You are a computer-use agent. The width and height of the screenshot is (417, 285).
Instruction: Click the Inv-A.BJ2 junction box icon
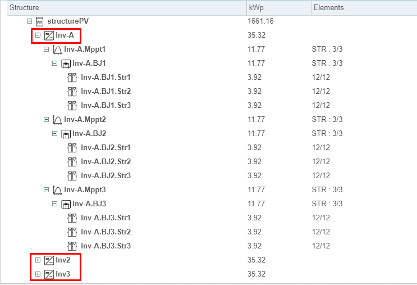click(x=66, y=134)
